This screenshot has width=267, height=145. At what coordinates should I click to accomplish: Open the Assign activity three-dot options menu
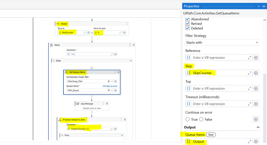tap(127, 24)
